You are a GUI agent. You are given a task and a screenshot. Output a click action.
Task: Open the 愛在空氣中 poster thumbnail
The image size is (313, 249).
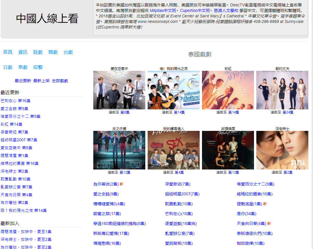coord(119,90)
